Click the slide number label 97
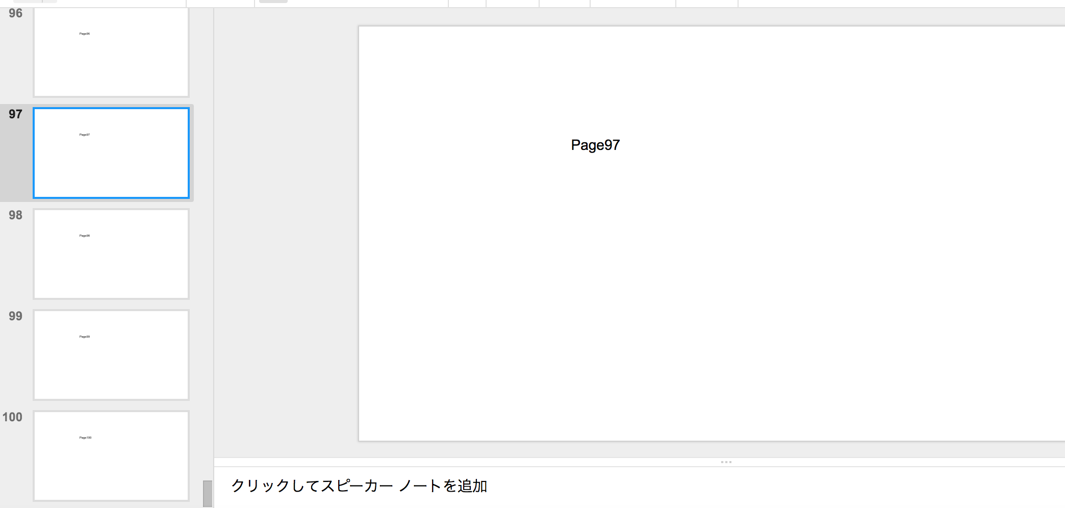1065x508 pixels. click(14, 114)
